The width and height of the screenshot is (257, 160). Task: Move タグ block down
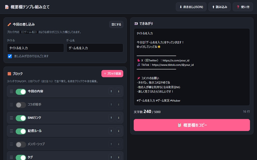pos(118,157)
